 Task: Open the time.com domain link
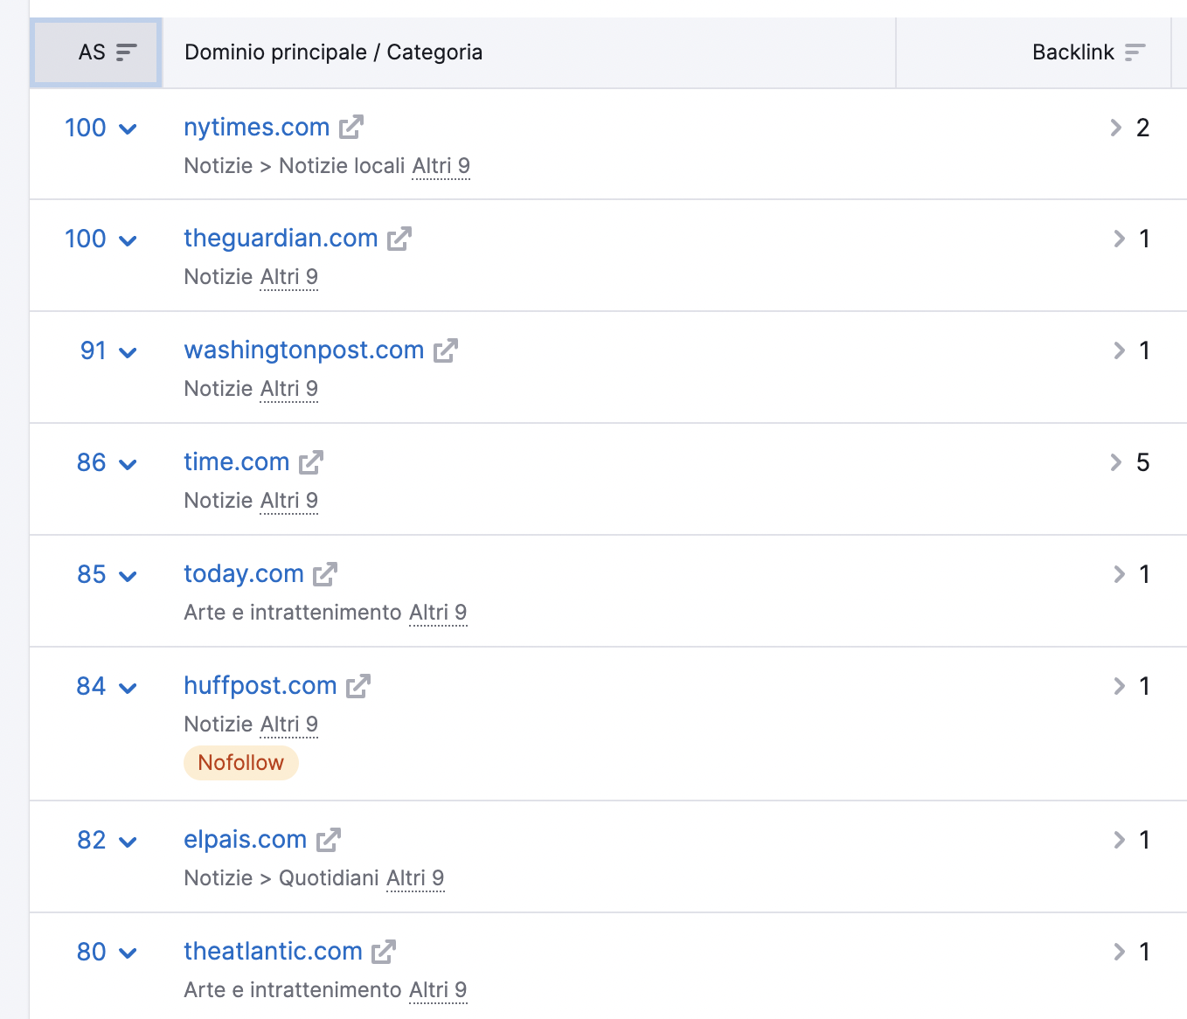pos(237,462)
